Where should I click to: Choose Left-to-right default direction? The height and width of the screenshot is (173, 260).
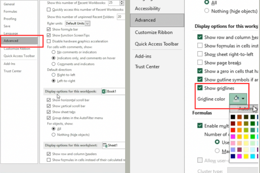[53, 81]
